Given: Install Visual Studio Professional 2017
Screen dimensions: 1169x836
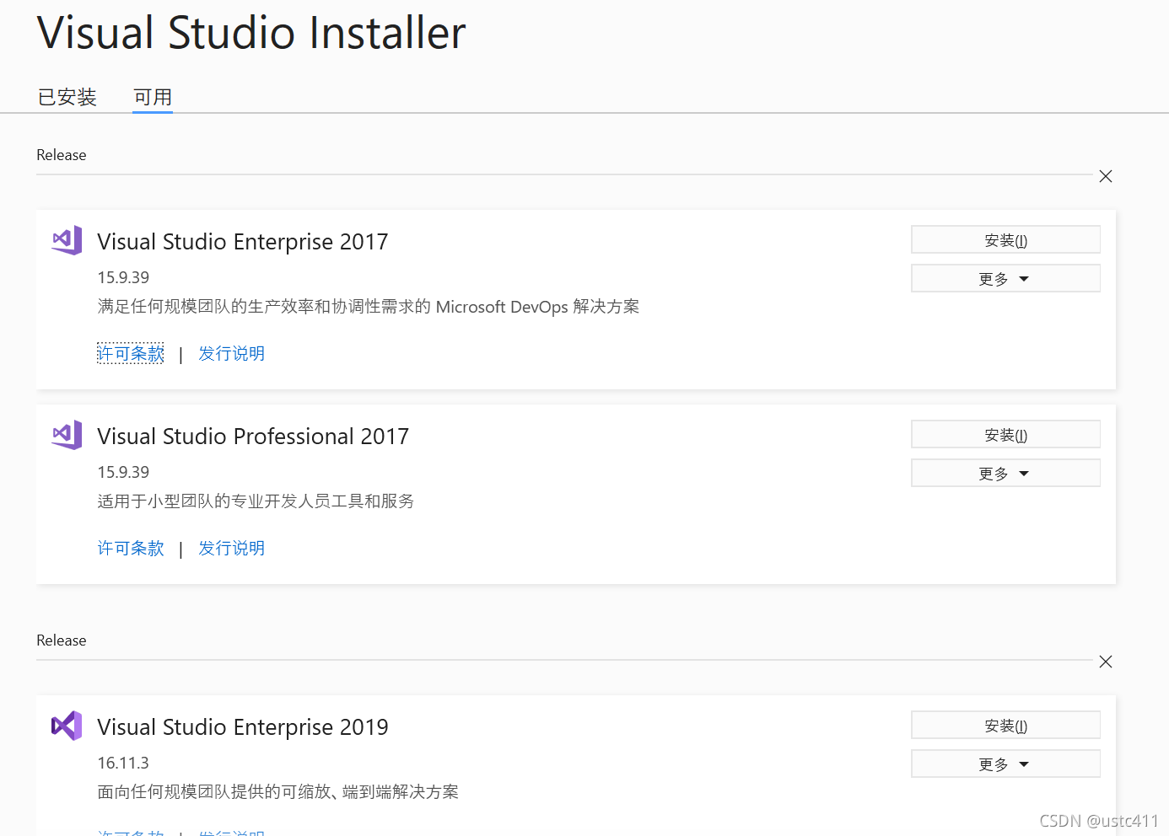Looking at the screenshot, I should click(x=1005, y=435).
